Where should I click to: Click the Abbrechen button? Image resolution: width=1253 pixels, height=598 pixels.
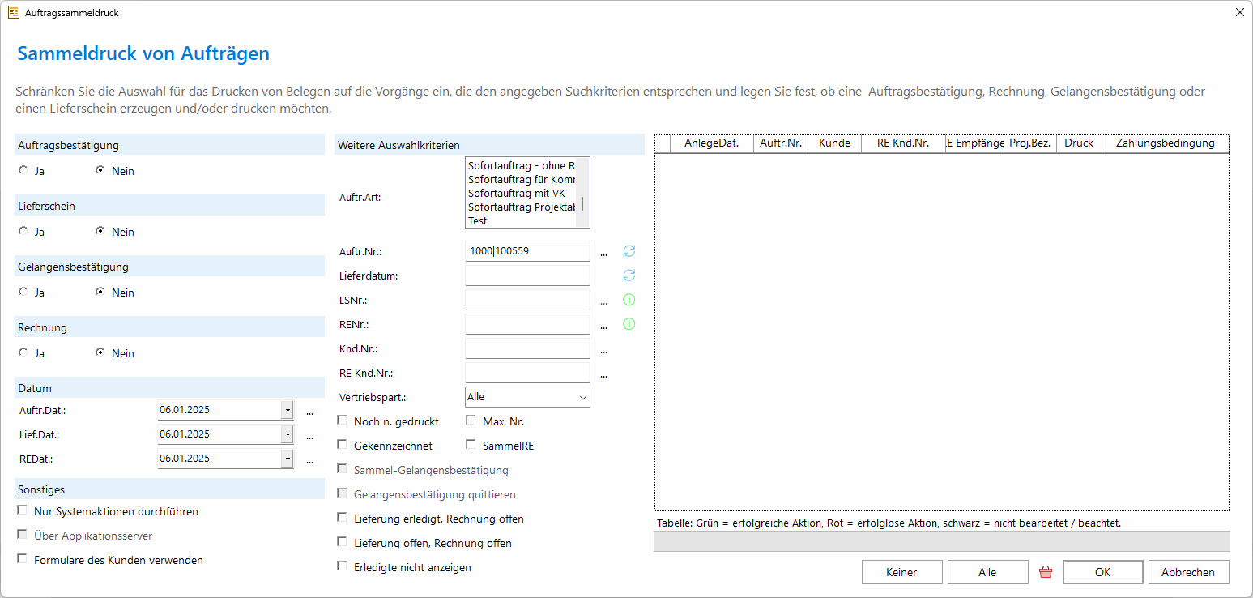1187,572
